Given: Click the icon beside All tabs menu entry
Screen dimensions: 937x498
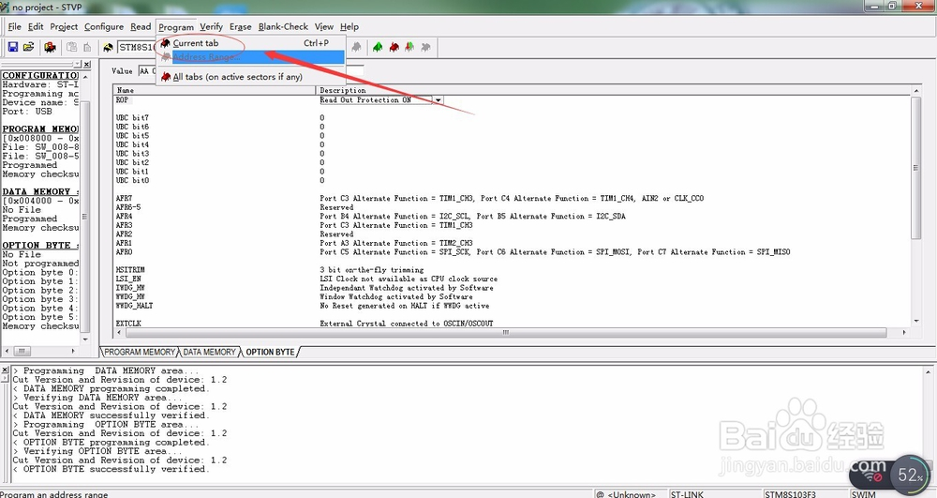Looking at the screenshot, I should click(x=166, y=77).
